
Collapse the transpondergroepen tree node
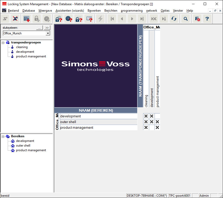(x=3, y=42)
